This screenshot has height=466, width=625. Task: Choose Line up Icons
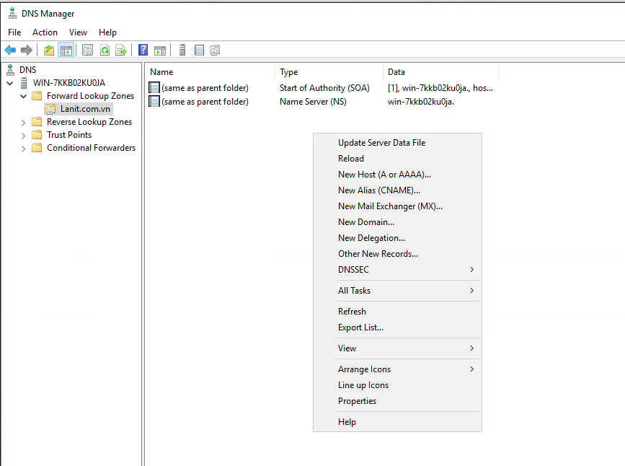point(397,385)
